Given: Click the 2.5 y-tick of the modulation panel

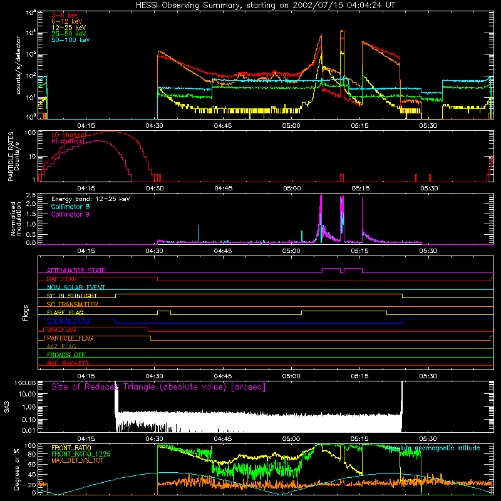Looking at the screenshot, I should 31,195.
